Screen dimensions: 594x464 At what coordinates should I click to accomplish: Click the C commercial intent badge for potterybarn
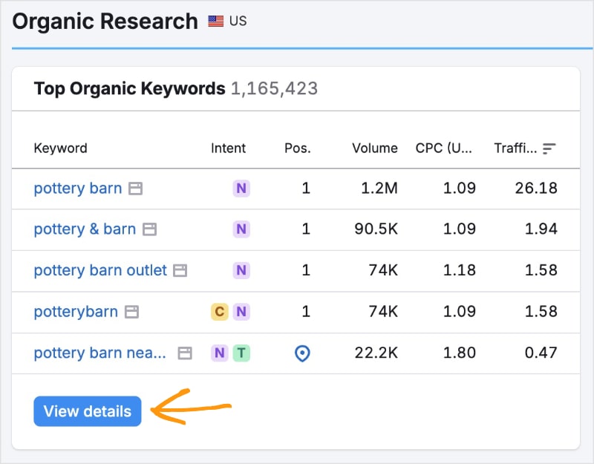pos(219,312)
